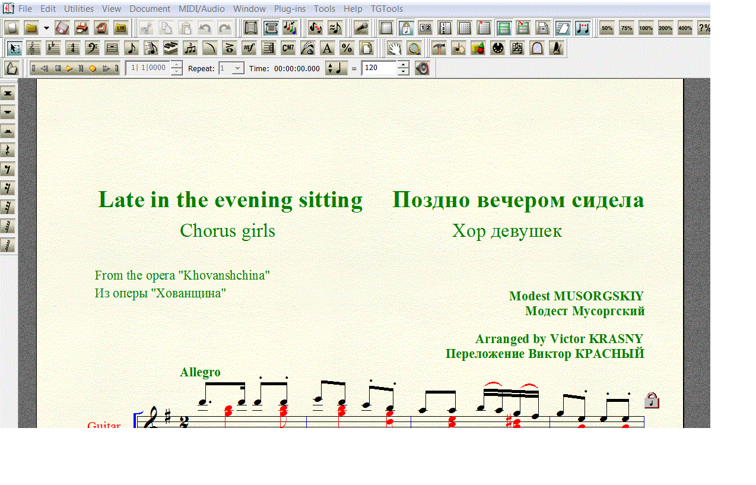Choose the Expression mf tool
The image size is (756, 485).
248,48
